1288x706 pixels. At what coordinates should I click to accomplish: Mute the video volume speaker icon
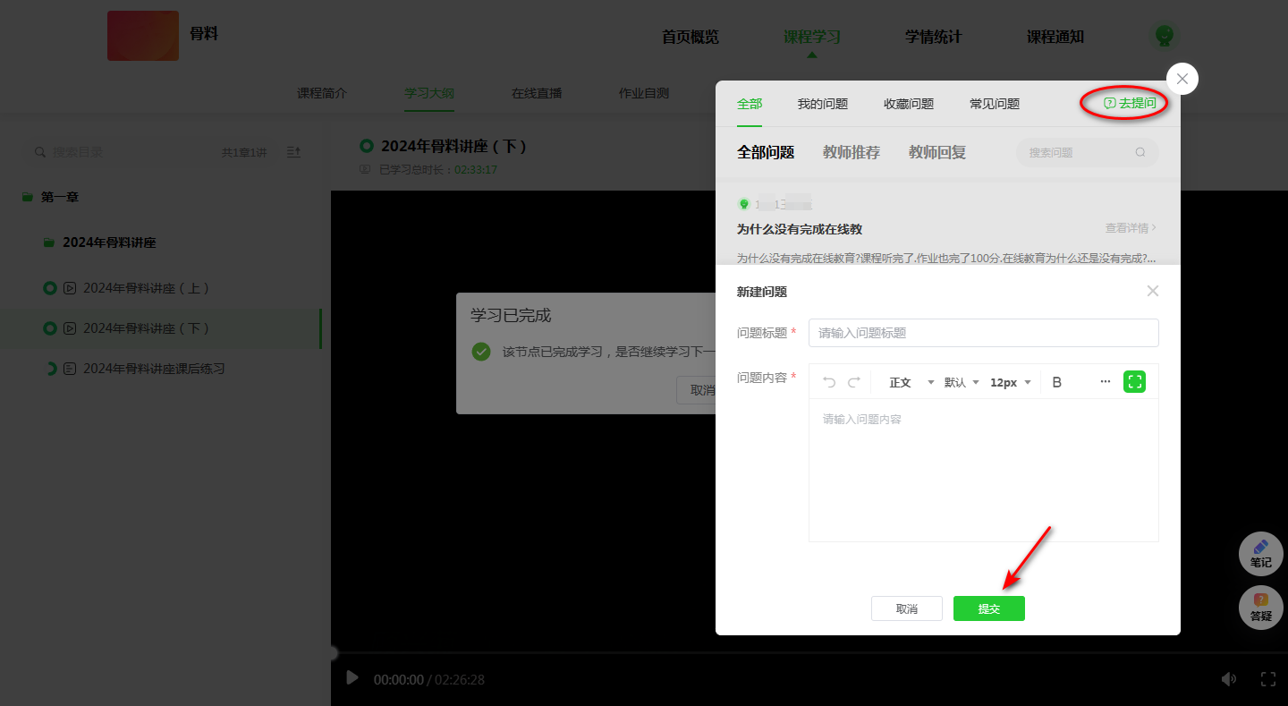tap(1230, 679)
